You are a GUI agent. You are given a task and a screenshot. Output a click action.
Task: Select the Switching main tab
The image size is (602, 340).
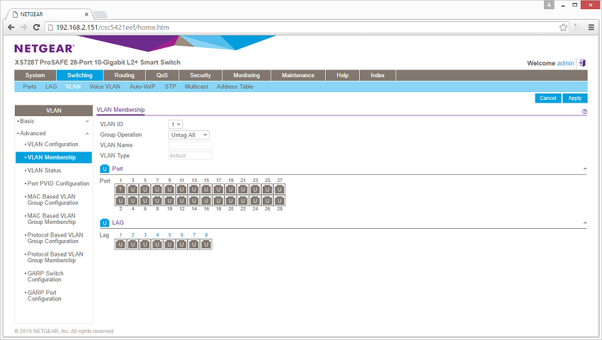(x=80, y=75)
